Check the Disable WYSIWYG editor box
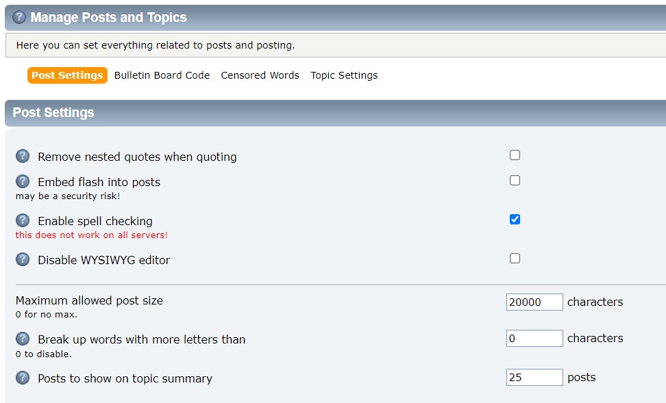 click(x=515, y=259)
